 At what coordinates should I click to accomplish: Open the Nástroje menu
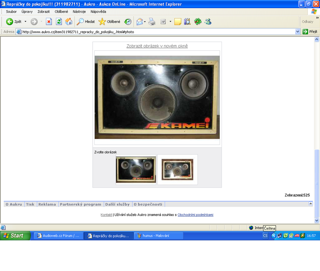pos(79,12)
